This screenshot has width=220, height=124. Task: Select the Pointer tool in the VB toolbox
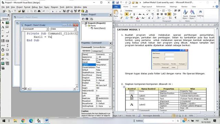[3, 23]
